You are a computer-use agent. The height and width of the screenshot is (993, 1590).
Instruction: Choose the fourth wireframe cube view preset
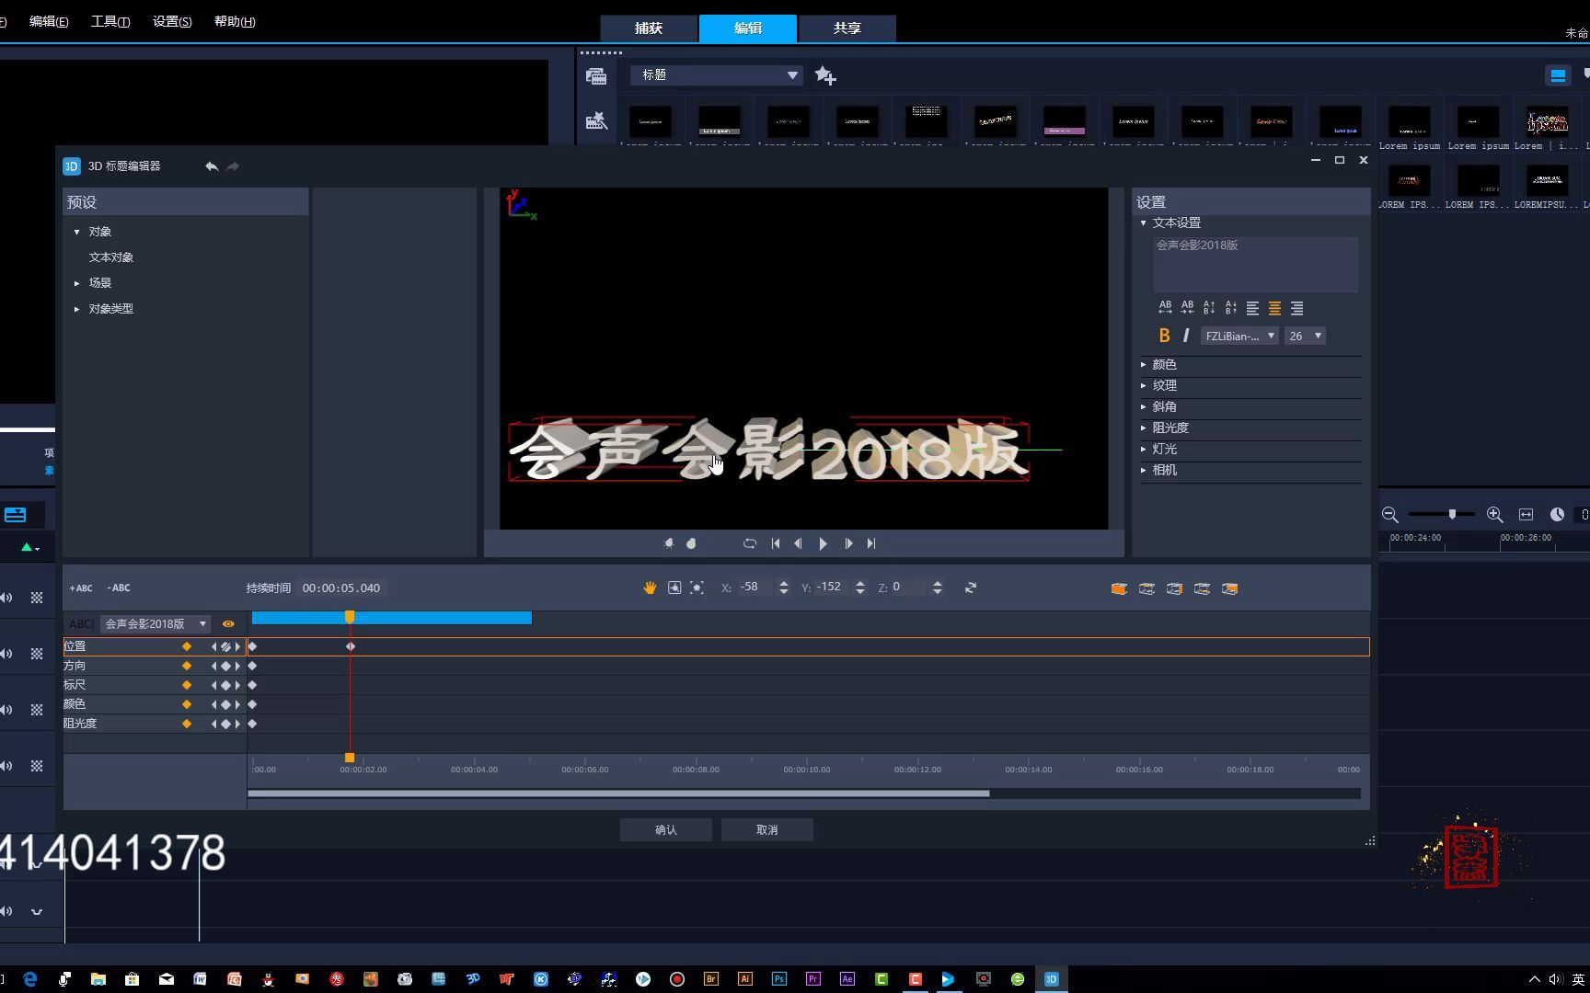1202,588
